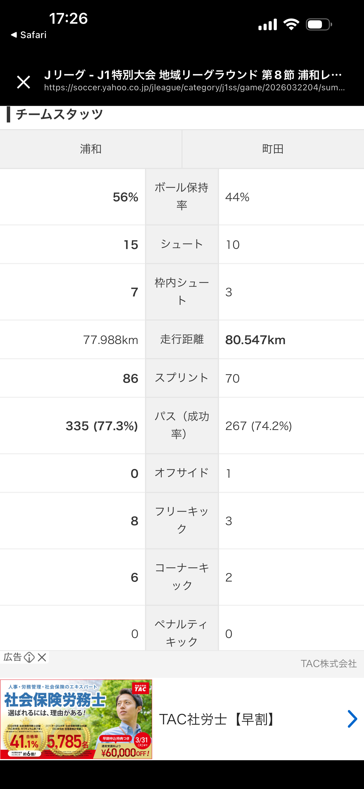Click the 社会保険労務士 ad banner image

click(76, 719)
